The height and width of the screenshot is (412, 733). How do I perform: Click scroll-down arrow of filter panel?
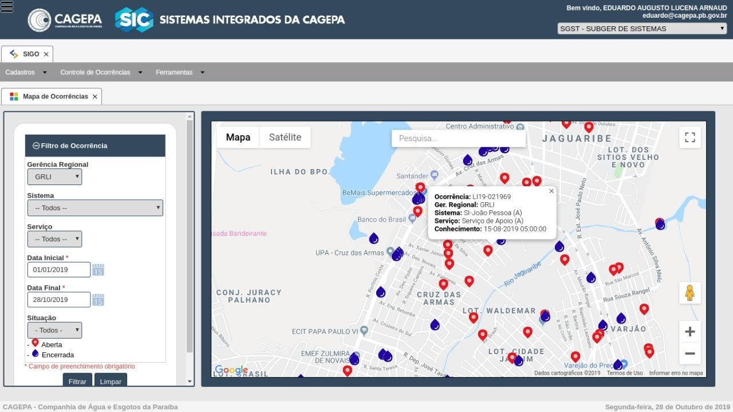click(x=190, y=382)
